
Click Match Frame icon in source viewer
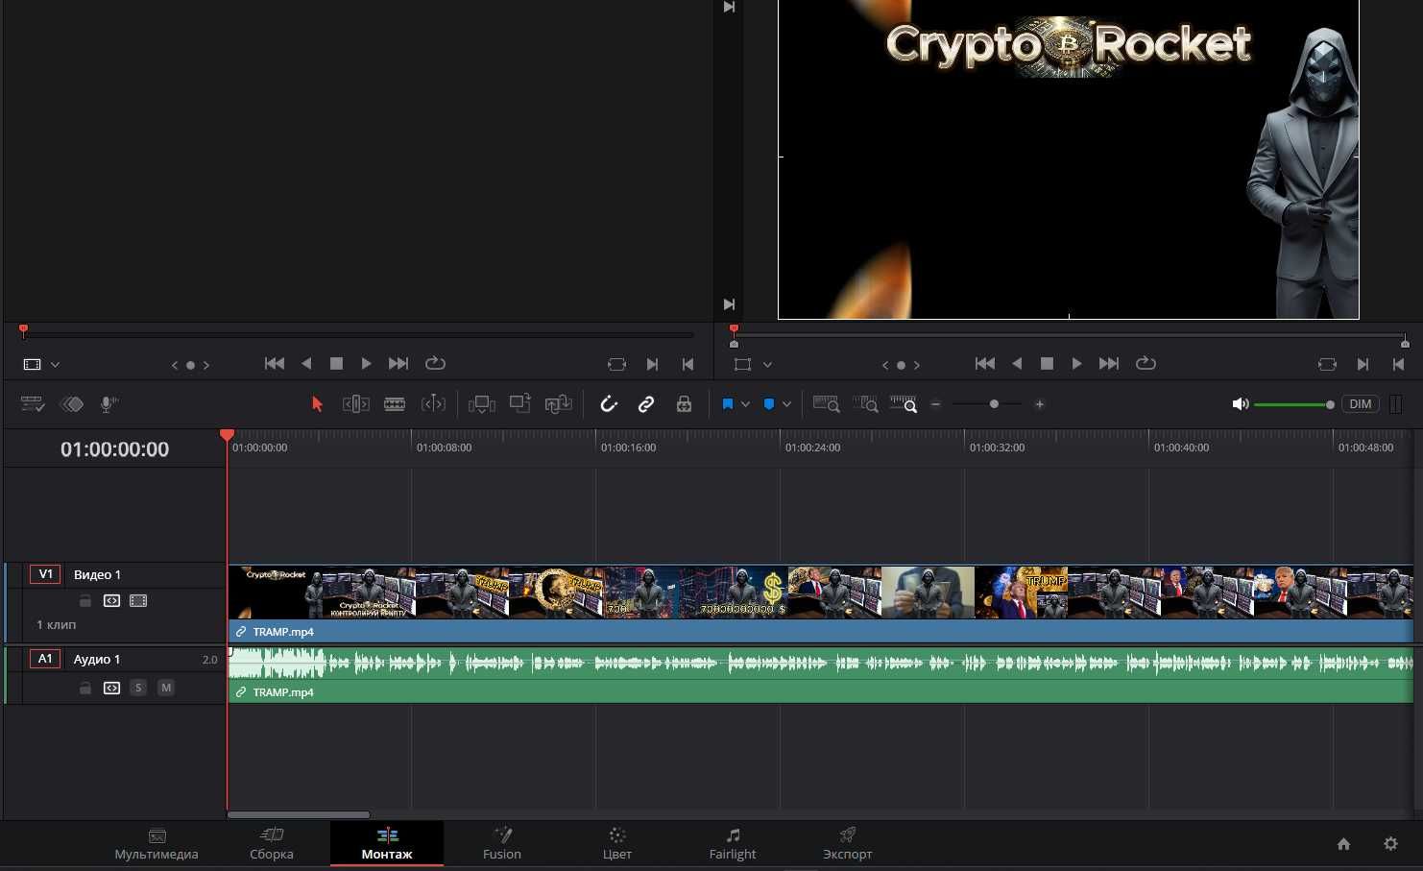point(616,364)
